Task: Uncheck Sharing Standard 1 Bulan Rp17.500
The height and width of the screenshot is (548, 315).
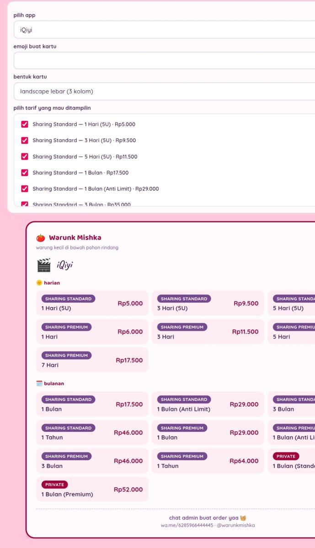Action: point(25,172)
